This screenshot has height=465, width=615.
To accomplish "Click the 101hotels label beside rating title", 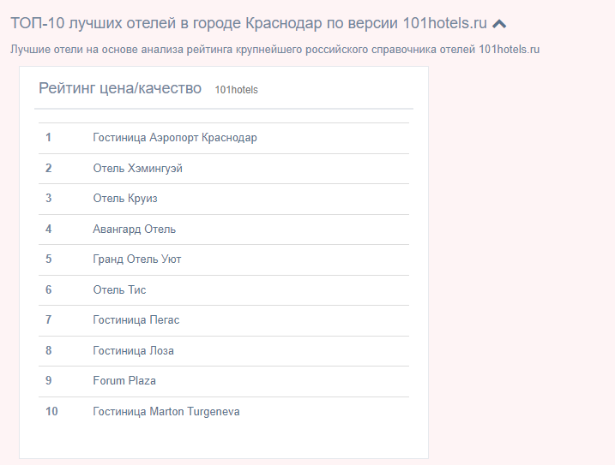I will [237, 90].
